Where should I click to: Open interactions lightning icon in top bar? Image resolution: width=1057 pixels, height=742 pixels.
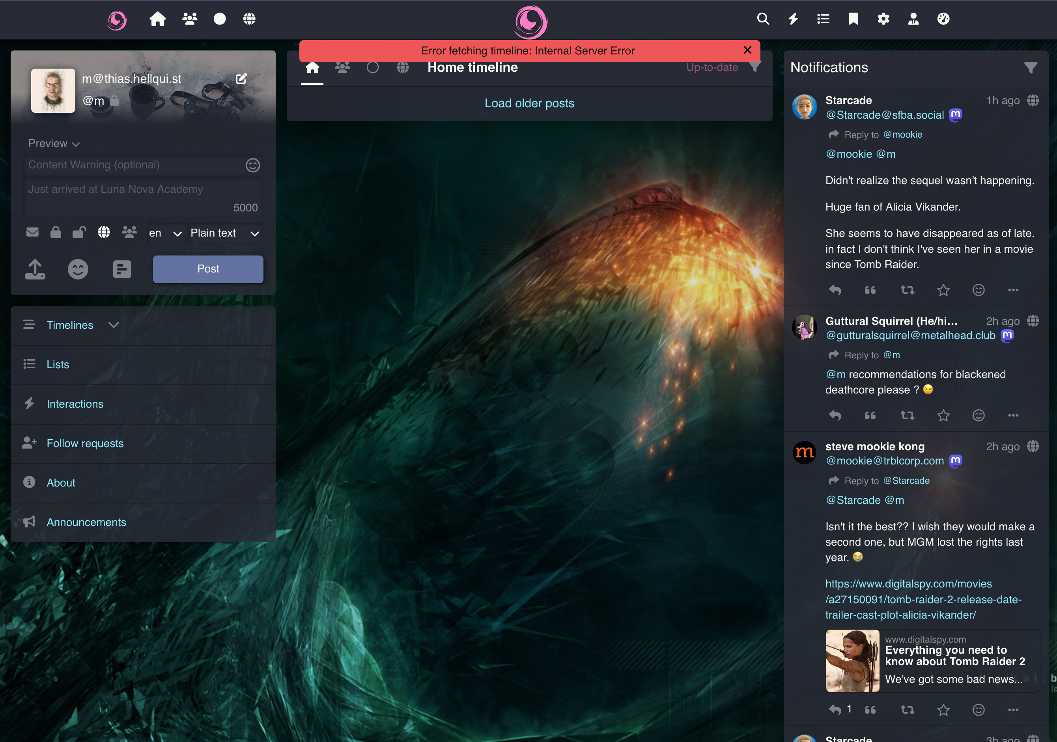(x=793, y=19)
